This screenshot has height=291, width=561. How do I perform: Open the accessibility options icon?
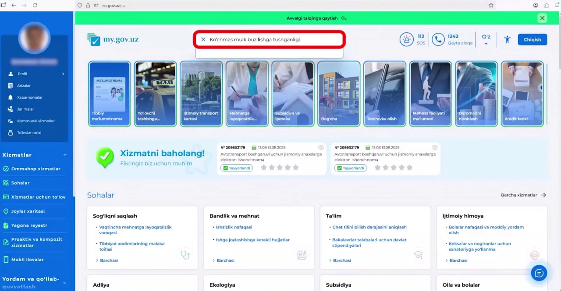click(x=507, y=40)
